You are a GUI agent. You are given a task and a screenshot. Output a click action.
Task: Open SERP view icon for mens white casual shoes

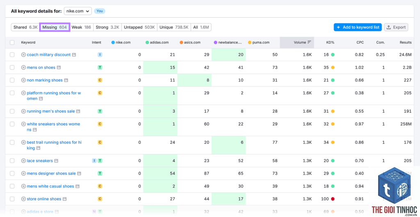78,186
